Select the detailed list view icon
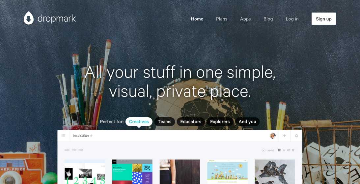Image resolution: width=360 pixels, height=184 pixels. click(x=289, y=150)
